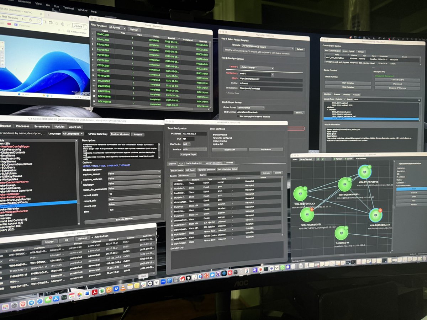Click Generate Shellcode button

[x=207, y=170]
